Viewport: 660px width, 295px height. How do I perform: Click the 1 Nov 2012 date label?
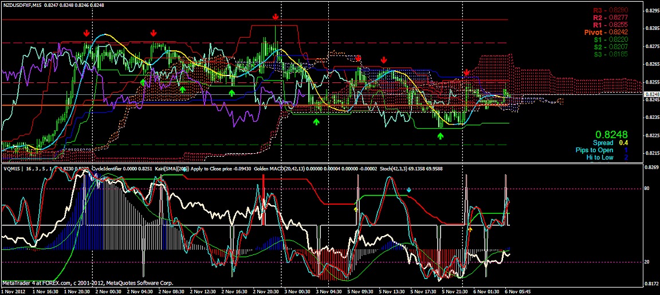pyautogui.click(x=13, y=291)
